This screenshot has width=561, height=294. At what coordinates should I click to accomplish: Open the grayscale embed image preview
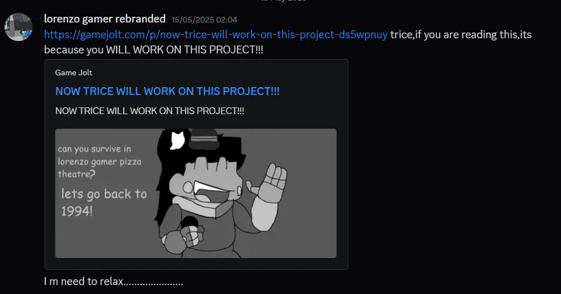[x=196, y=193]
